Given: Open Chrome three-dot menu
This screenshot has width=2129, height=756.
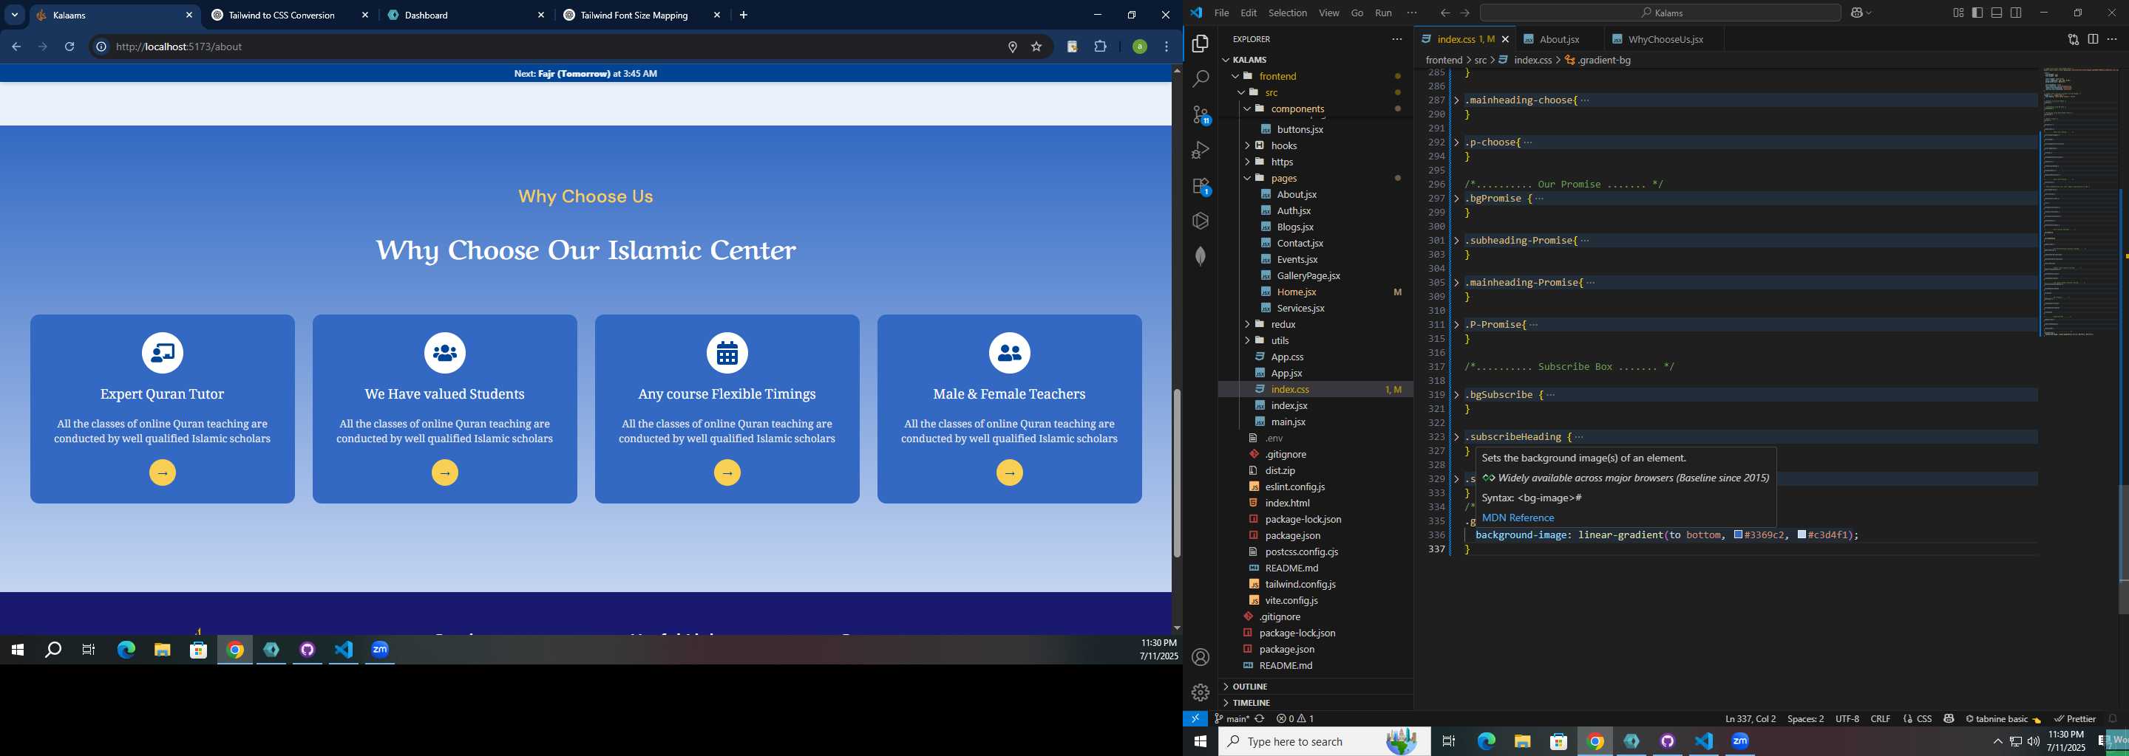Looking at the screenshot, I should [x=1167, y=47].
